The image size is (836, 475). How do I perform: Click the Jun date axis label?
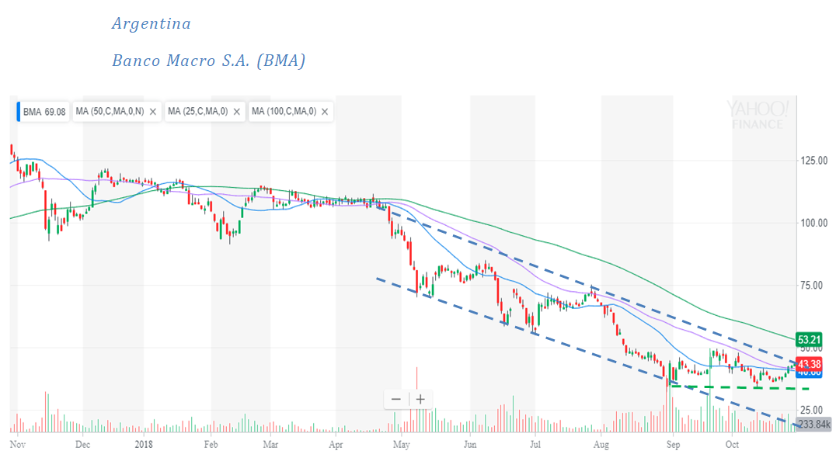(470, 444)
